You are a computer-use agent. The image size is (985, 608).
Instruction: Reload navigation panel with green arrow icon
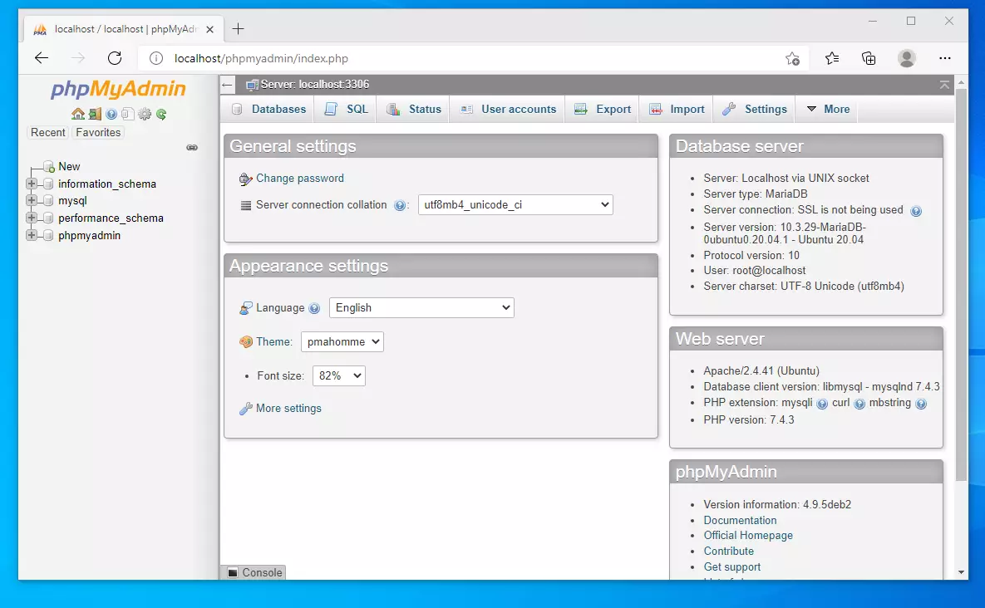point(161,114)
